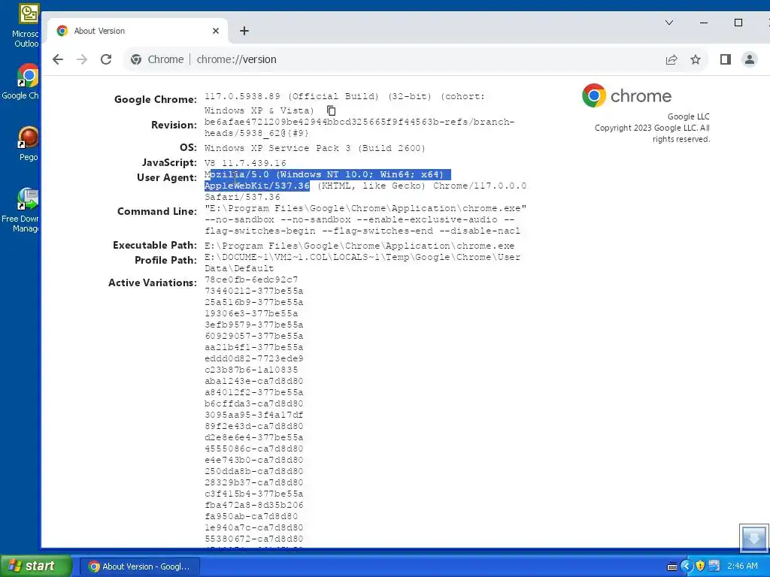770x577 pixels.
Task: Click the Pego desktop icon
Action: 28,143
